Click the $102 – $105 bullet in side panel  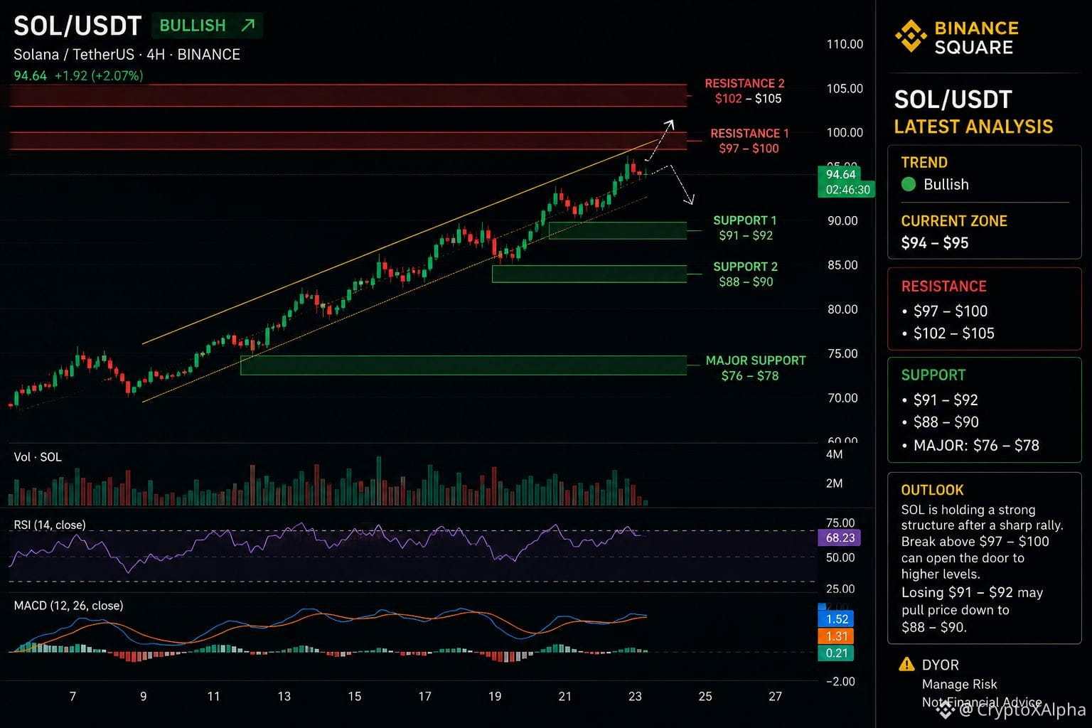coord(948,333)
